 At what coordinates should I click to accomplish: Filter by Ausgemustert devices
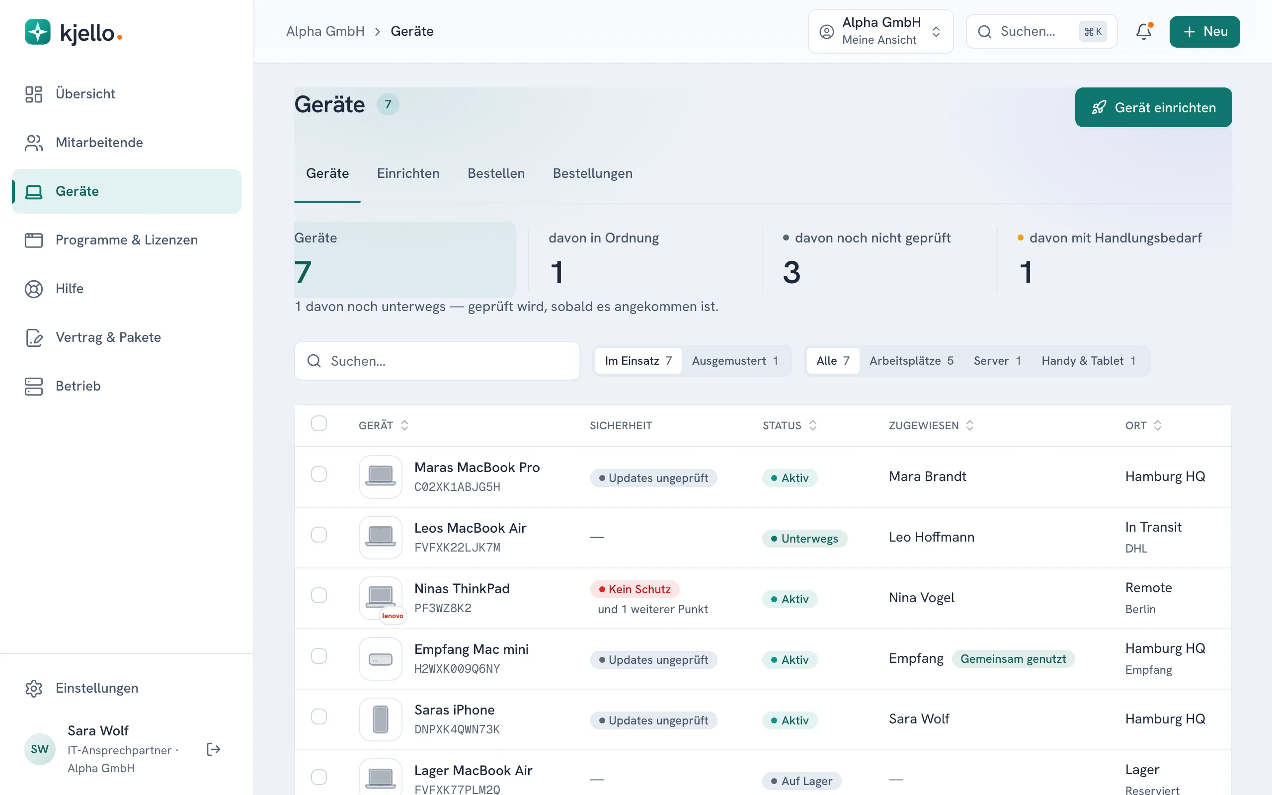(x=735, y=361)
